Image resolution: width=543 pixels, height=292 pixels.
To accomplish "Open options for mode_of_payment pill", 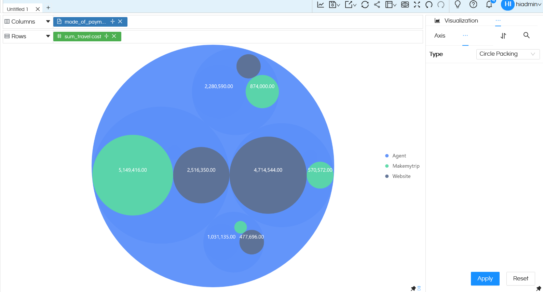I will [112, 22].
